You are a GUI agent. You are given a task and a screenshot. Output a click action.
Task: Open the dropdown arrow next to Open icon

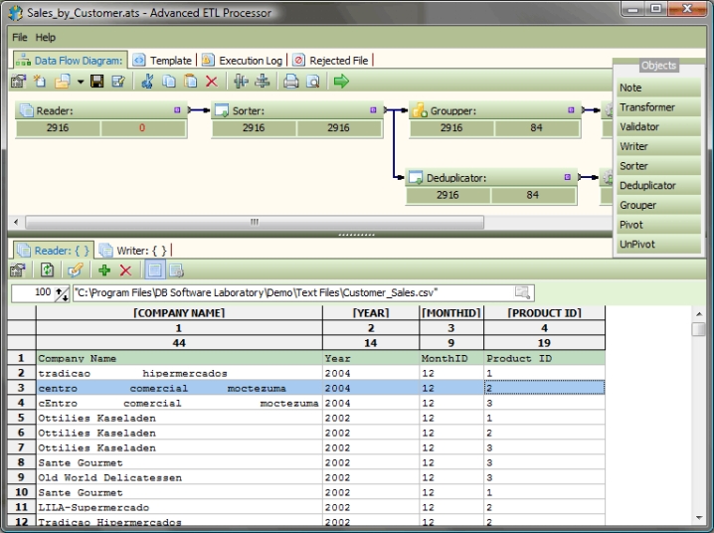click(80, 82)
